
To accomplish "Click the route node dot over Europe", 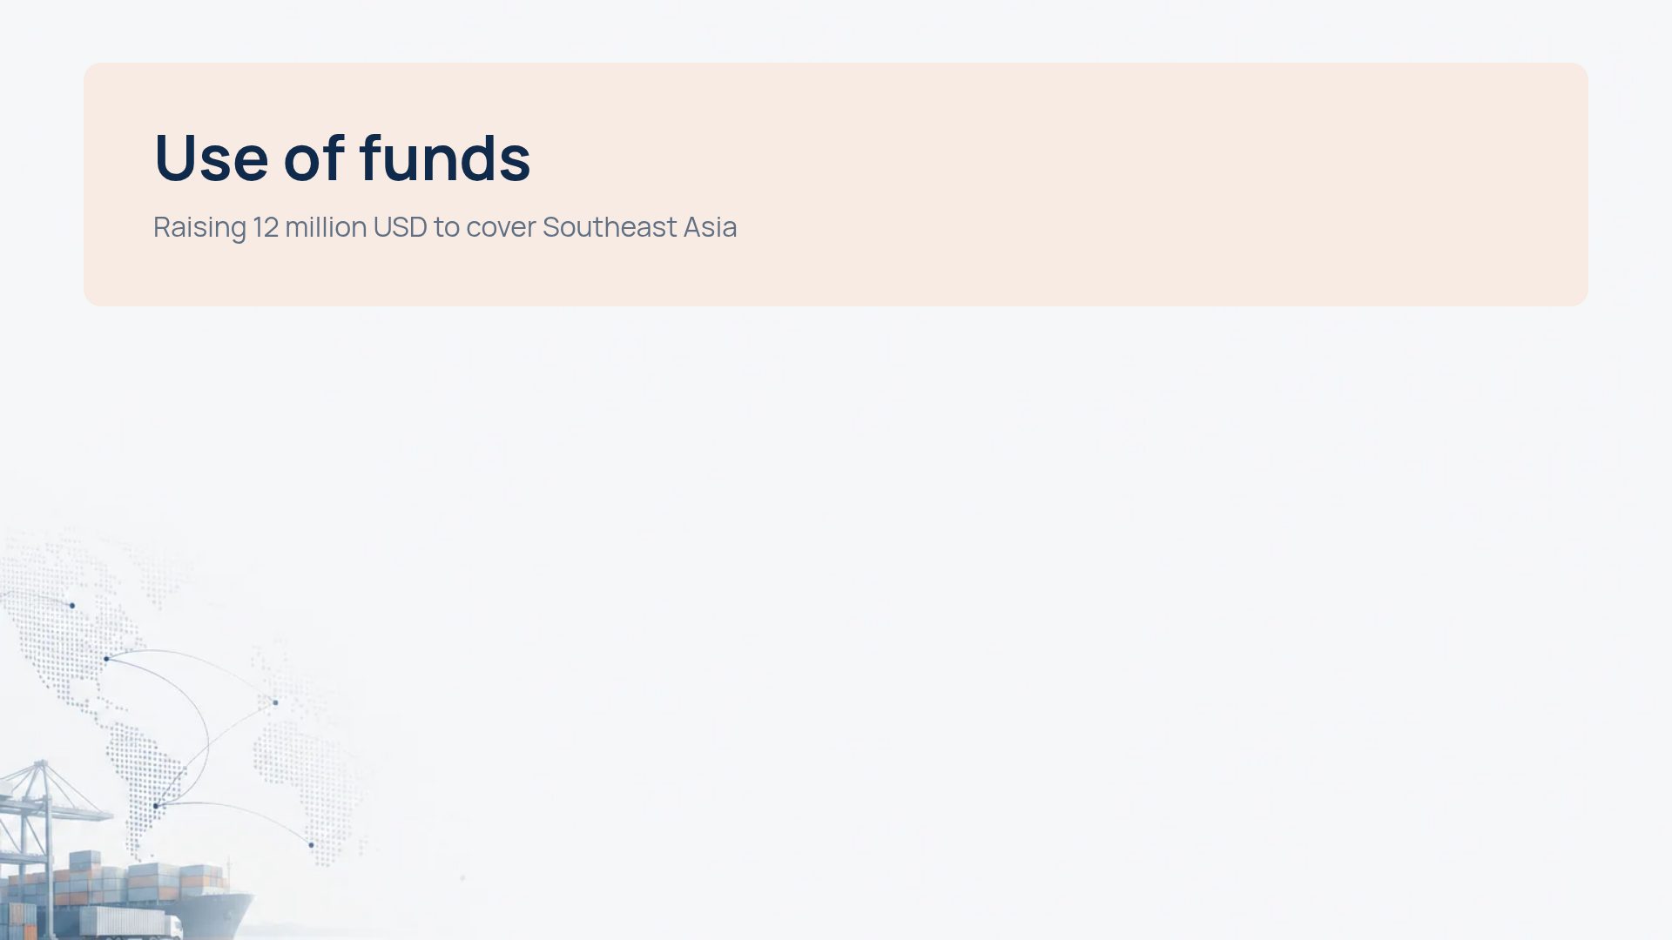I will tap(275, 702).
